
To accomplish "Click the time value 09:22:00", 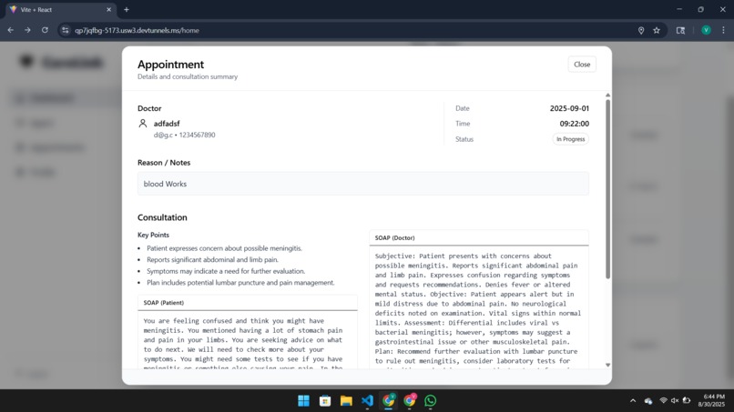I will (575, 124).
